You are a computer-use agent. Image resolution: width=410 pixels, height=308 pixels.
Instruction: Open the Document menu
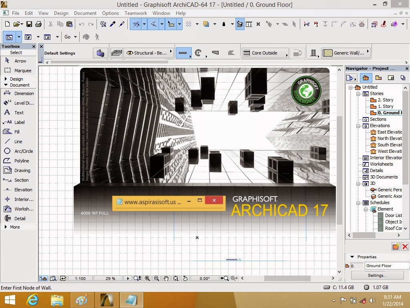(x=85, y=13)
